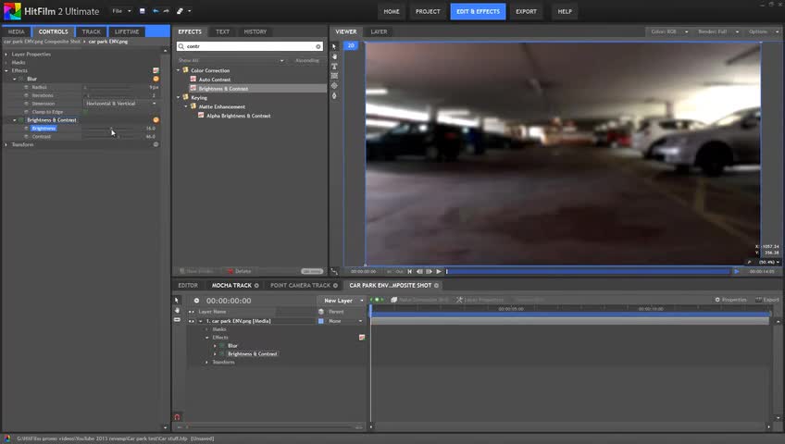Image resolution: width=785 pixels, height=444 pixels.
Task: Reset the Blur effect with orange icon
Action: tap(156, 79)
